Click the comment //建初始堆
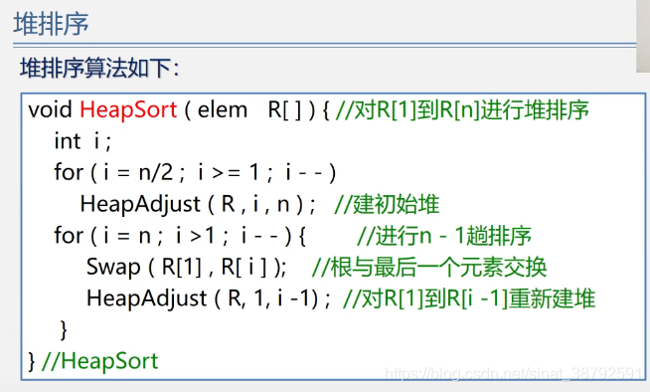 point(387,204)
